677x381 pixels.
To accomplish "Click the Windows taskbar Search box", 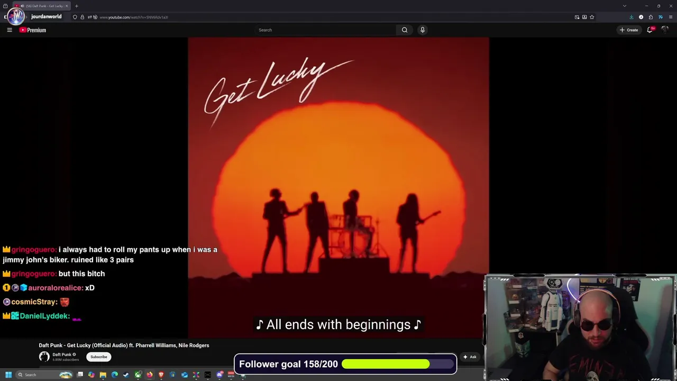I will click(x=44, y=375).
